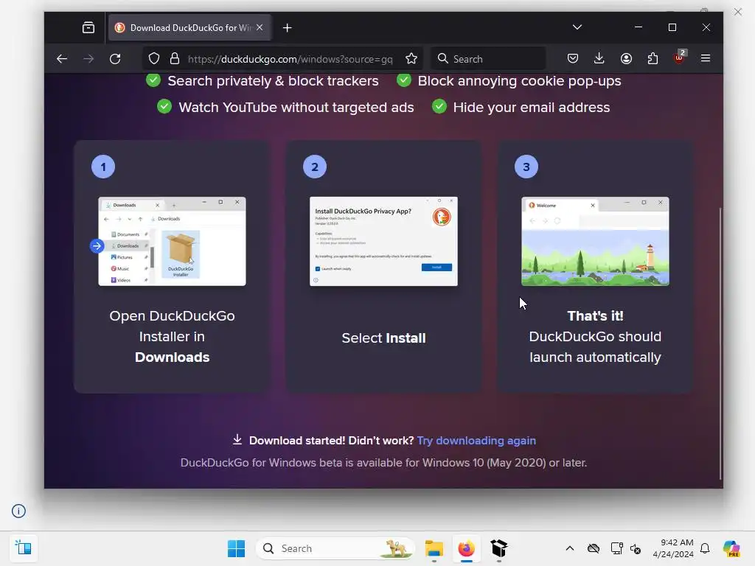Close the Download DuckDuckGo tab
The width and height of the screenshot is (755, 566).
pyautogui.click(x=260, y=27)
